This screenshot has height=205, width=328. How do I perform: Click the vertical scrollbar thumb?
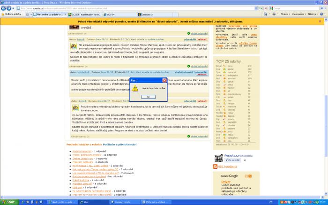(326, 126)
